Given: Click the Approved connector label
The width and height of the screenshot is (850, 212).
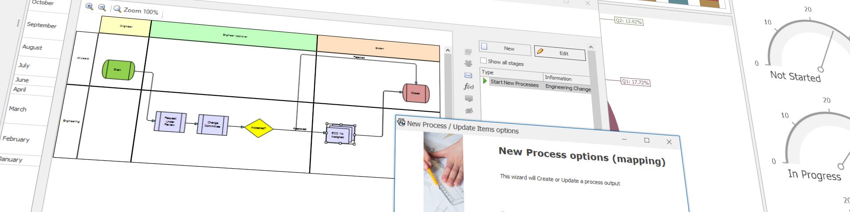Looking at the screenshot, I should pyautogui.click(x=300, y=129).
